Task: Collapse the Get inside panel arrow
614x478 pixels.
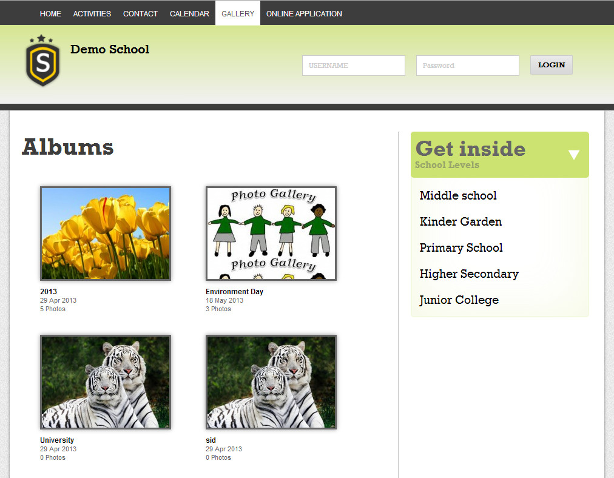Action: click(574, 155)
